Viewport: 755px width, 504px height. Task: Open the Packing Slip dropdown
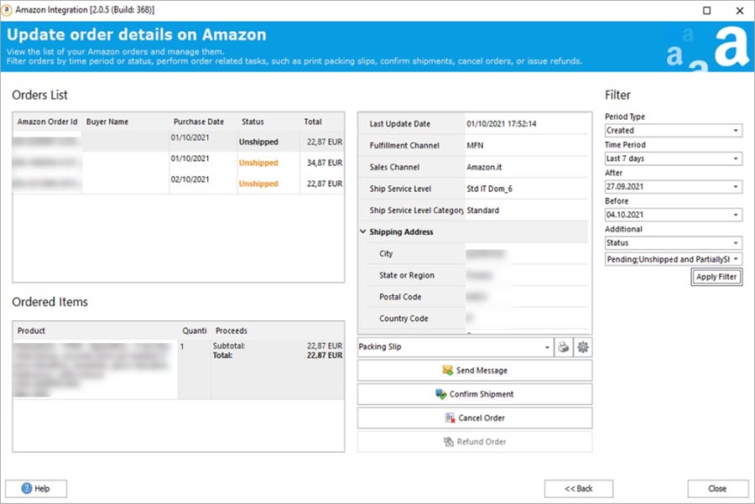[455, 347]
